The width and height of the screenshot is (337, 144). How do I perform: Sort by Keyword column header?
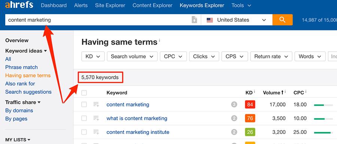coord(117,93)
